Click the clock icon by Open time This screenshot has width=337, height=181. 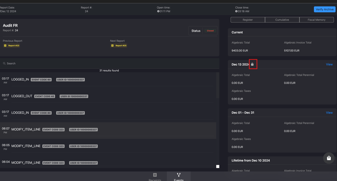pyautogui.click(x=158, y=12)
